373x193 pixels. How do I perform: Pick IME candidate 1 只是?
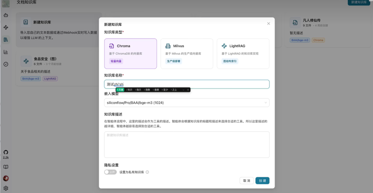[x=120, y=90]
